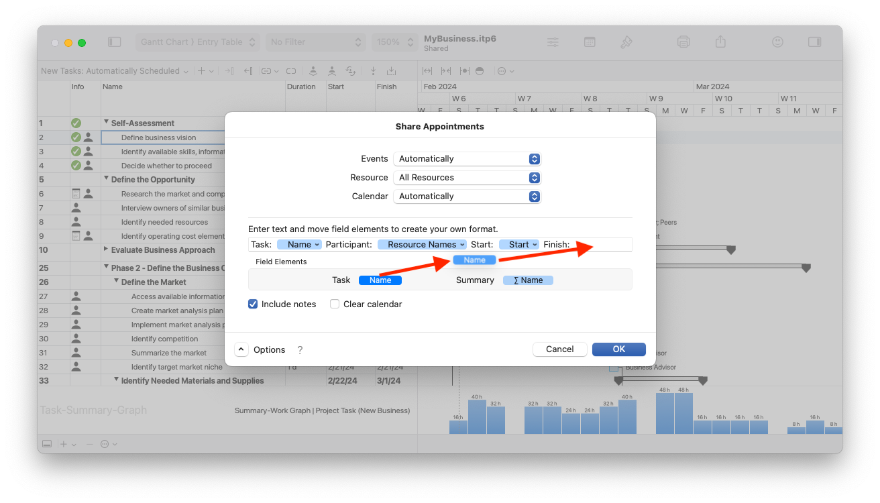Screen dimensions: 880x503
Task: Click the indent task icon
Action: click(229, 70)
